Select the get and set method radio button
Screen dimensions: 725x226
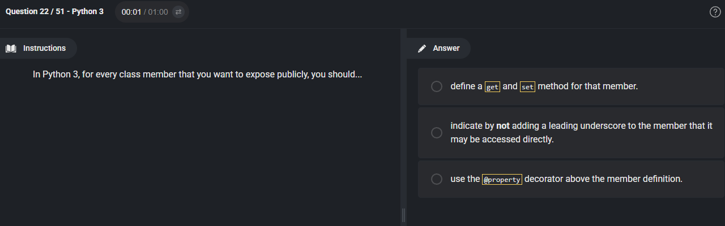(x=437, y=86)
